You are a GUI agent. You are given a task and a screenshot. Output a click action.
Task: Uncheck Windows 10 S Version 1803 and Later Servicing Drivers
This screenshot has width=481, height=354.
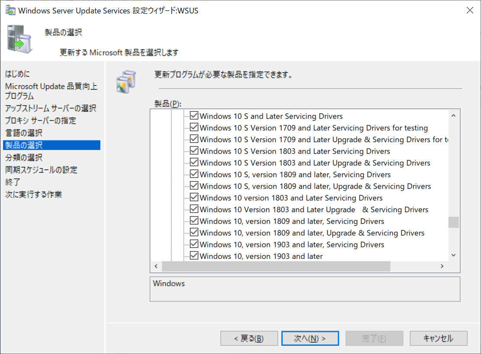pyautogui.click(x=194, y=150)
